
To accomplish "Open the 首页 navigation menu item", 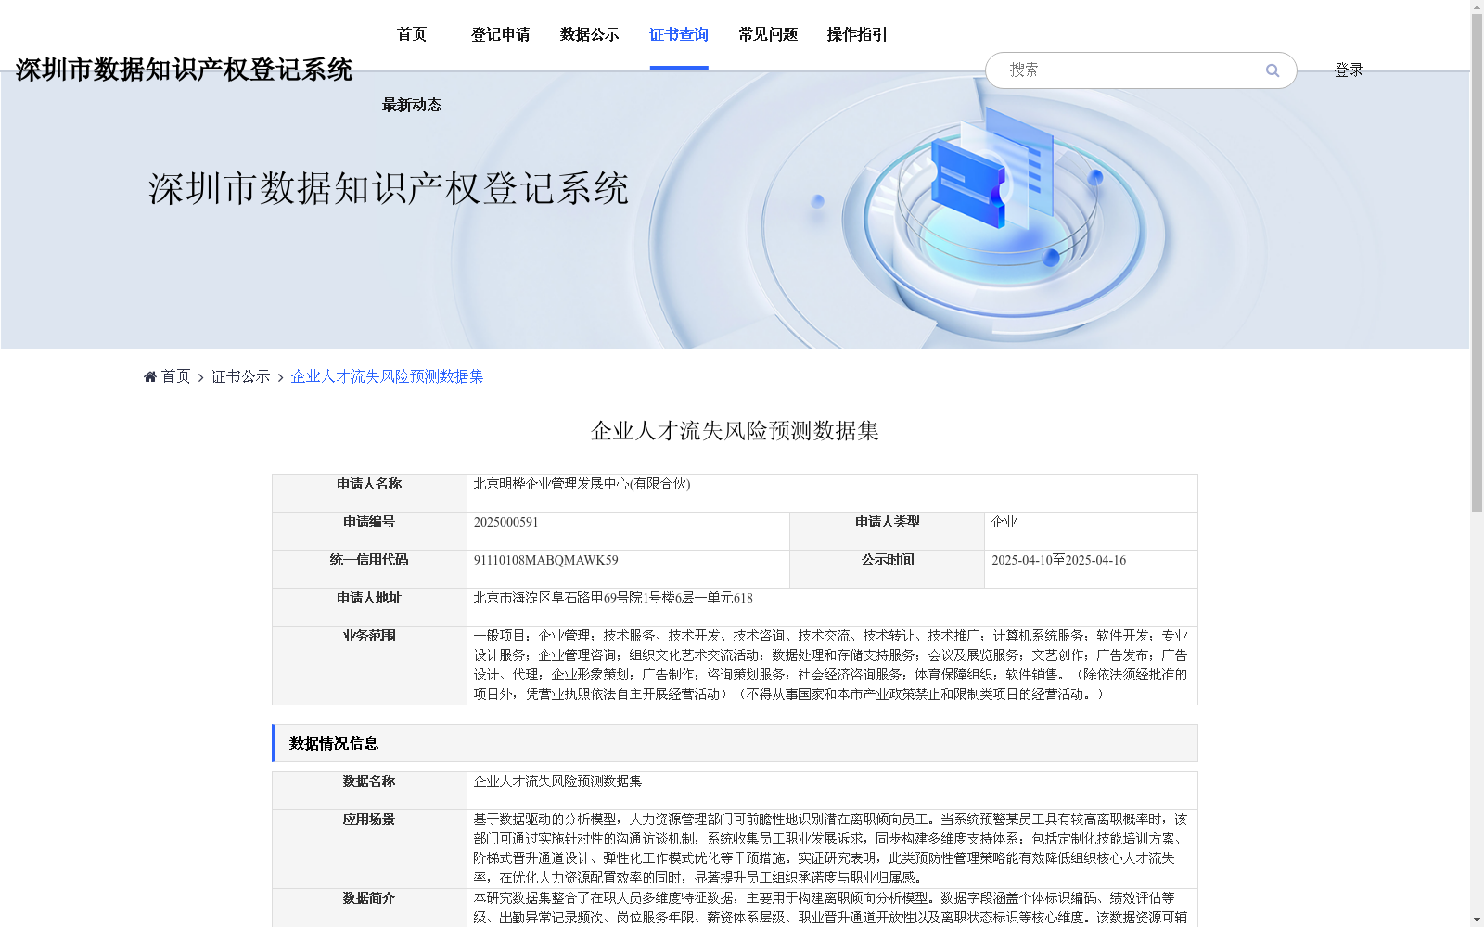I will click(412, 34).
